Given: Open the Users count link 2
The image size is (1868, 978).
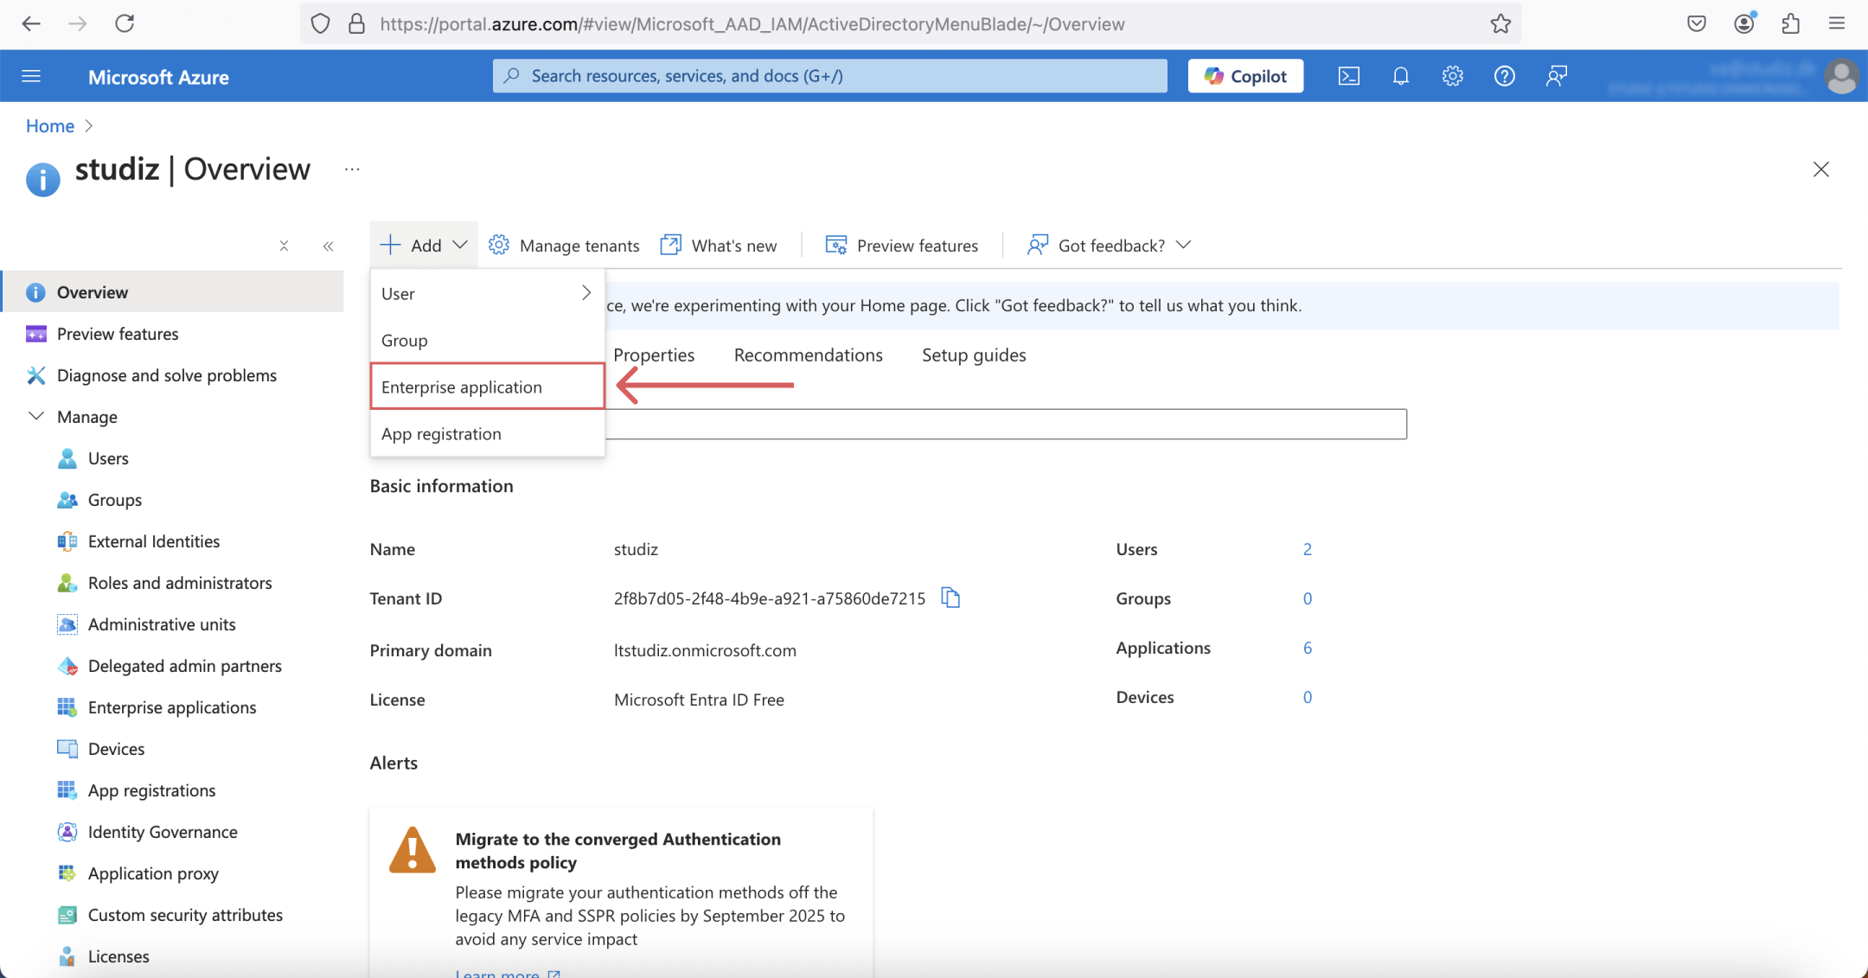Looking at the screenshot, I should click(x=1308, y=549).
